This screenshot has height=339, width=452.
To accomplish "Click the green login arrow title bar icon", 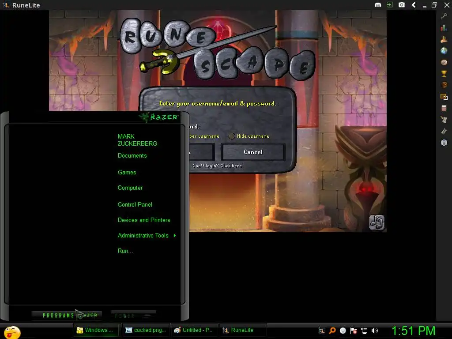I will [390, 5].
